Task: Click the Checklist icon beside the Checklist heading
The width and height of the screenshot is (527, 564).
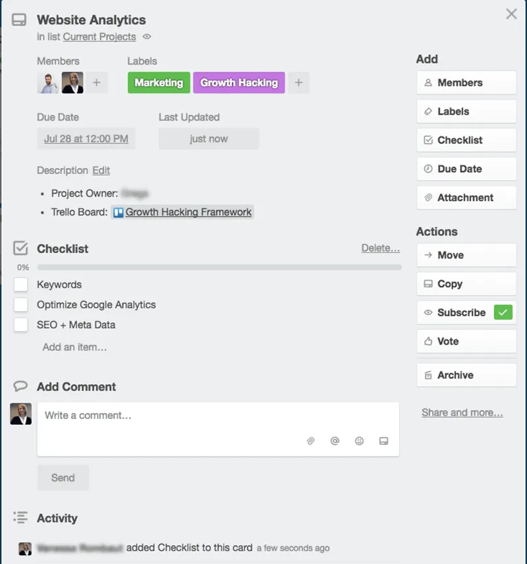Action: pyautogui.click(x=20, y=249)
